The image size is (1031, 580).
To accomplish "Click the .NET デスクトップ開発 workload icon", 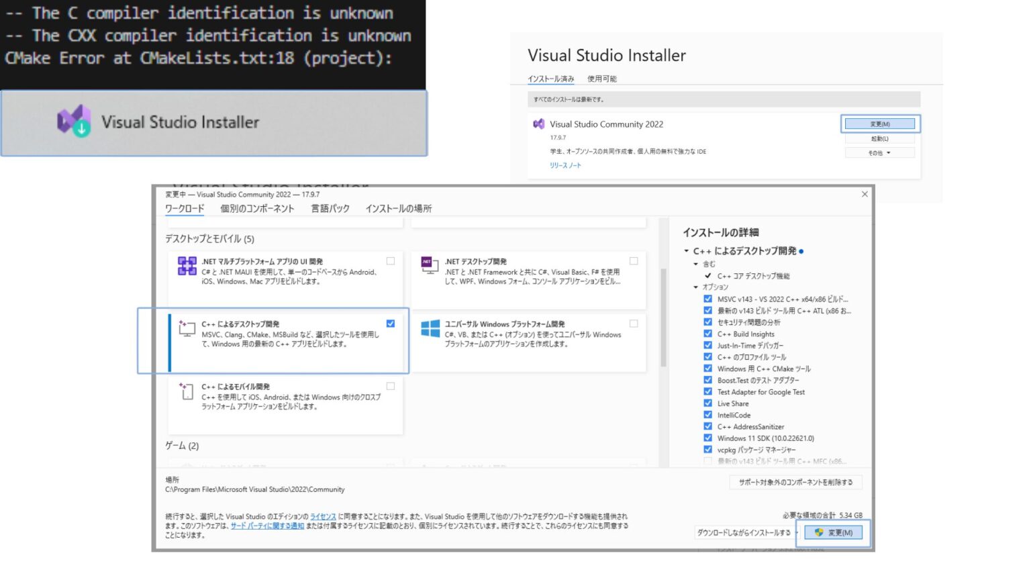I will 430,264.
